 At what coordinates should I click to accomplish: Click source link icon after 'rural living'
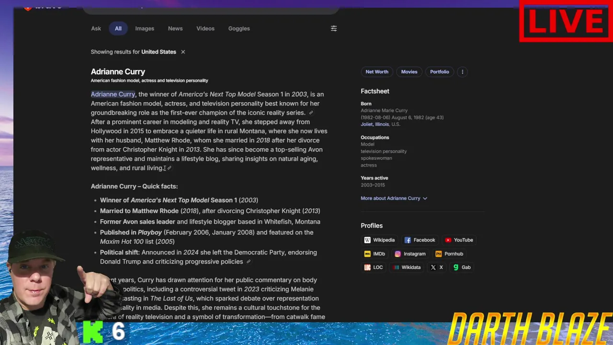[170, 168]
